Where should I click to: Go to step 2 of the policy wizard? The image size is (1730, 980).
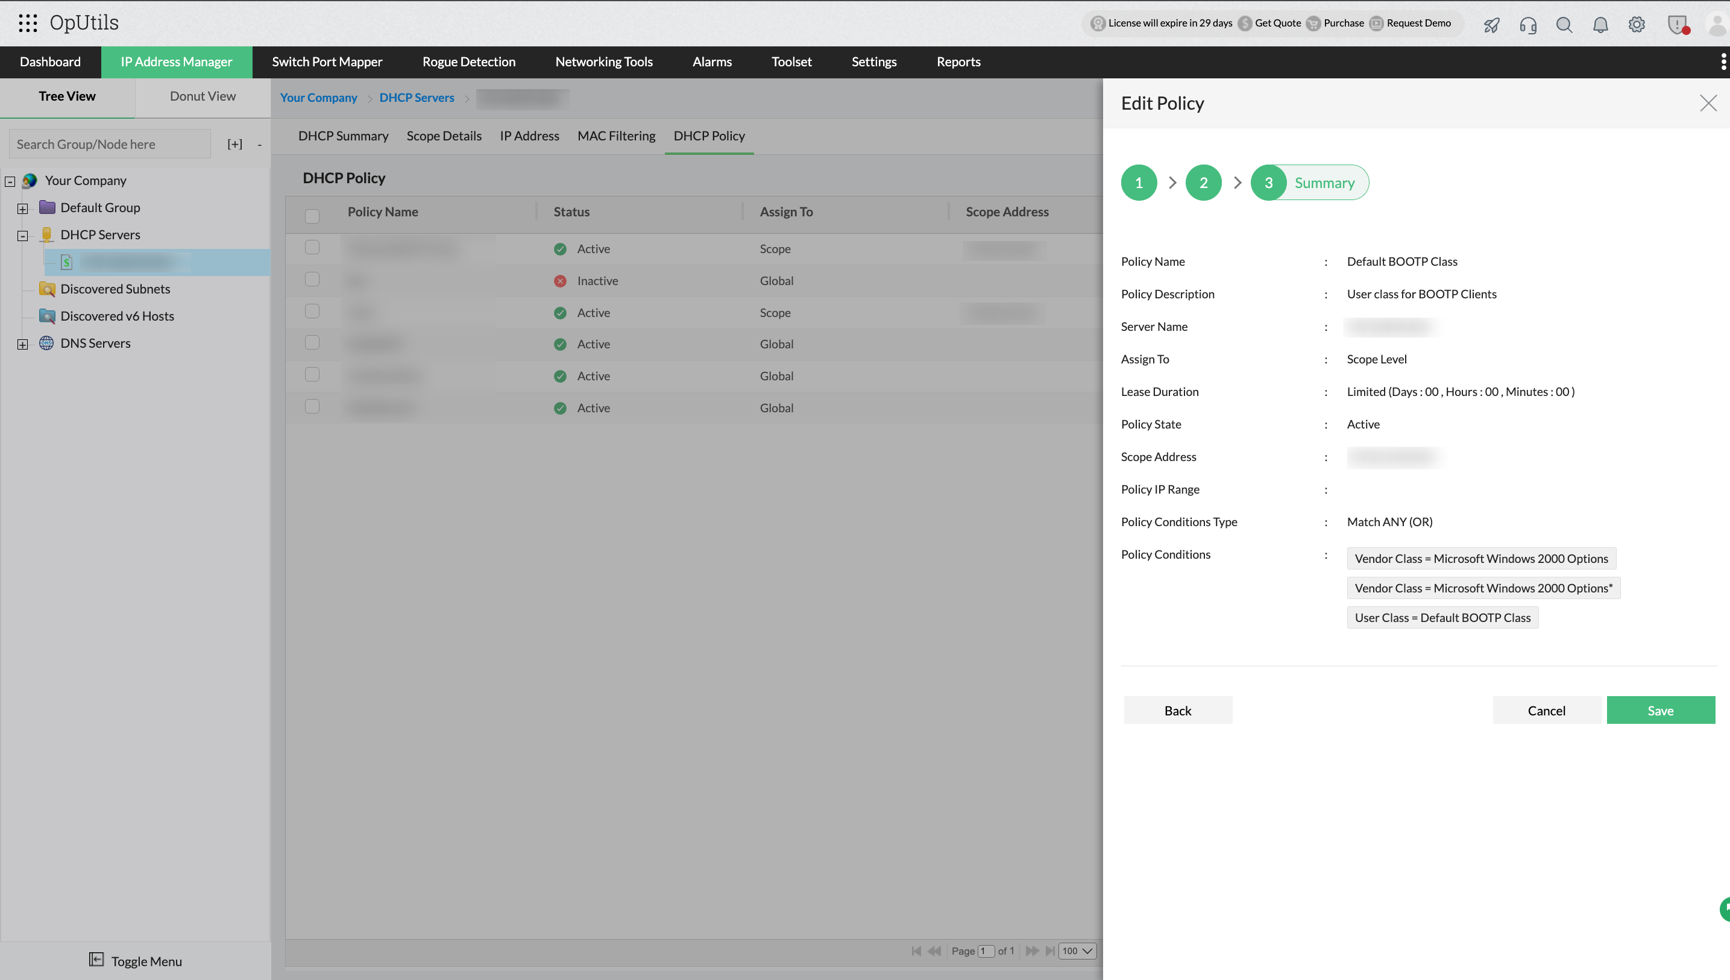[x=1203, y=183]
